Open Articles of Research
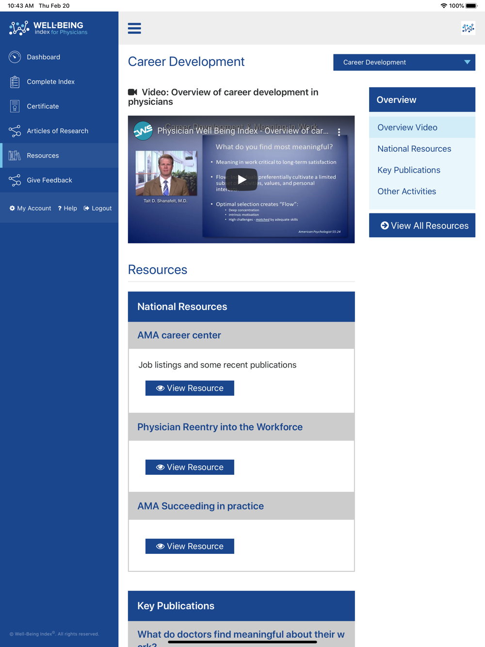This screenshot has width=485, height=647. pos(59,131)
